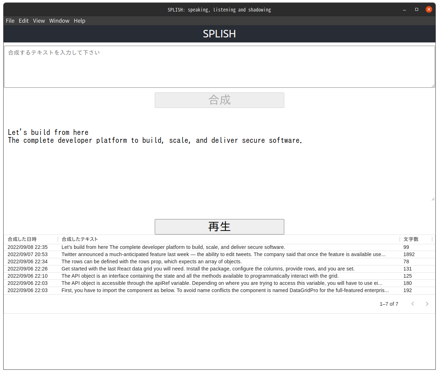Select the 2022/09/06 22:26 date cell
The image size is (439, 373).
[28, 269]
